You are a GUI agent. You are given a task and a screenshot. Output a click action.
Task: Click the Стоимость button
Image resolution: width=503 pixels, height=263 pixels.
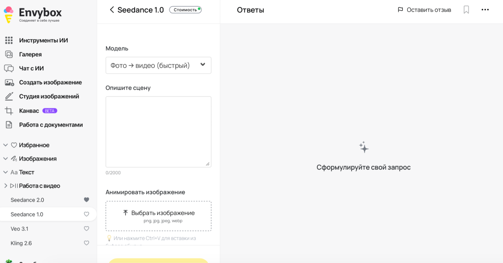click(x=185, y=10)
